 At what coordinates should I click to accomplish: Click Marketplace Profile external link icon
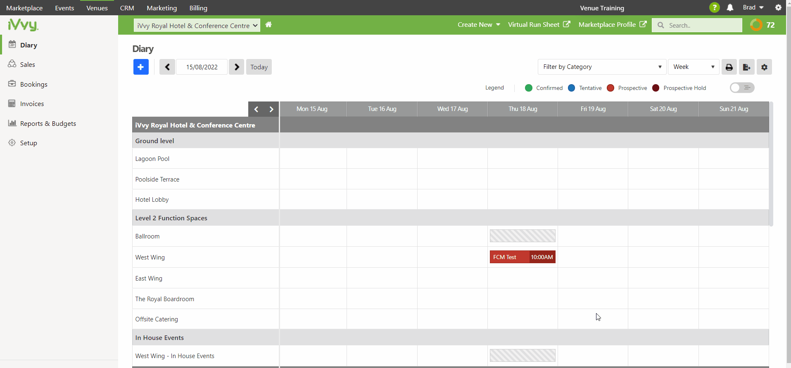[643, 24]
